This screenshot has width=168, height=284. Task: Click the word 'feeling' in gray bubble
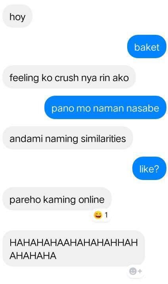(24, 78)
